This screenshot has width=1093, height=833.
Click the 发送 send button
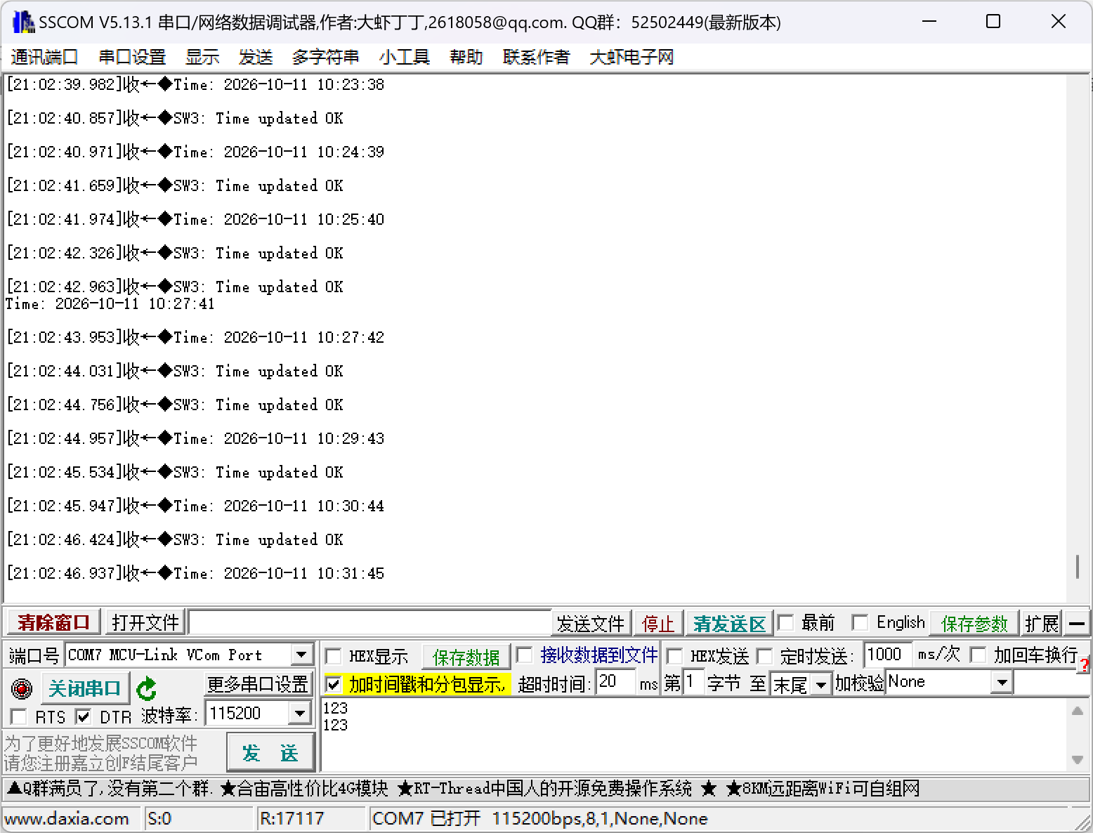point(270,753)
